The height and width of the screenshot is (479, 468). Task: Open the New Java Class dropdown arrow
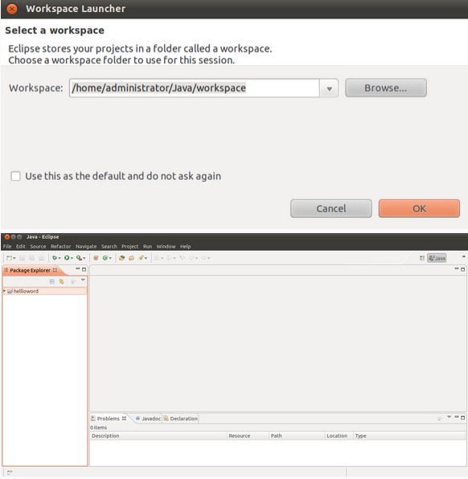coord(110,259)
